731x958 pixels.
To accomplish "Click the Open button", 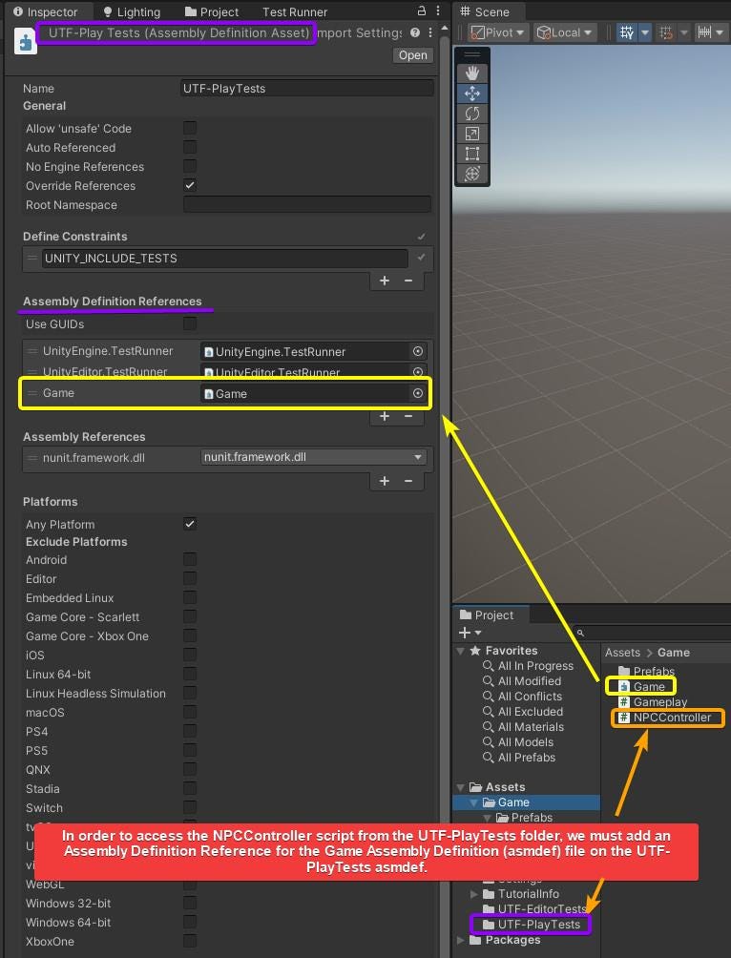I will (x=413, y=55).
